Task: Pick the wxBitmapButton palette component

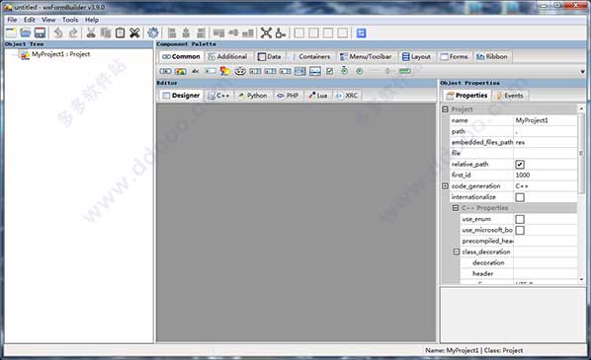Action: [x=181, y=71]
